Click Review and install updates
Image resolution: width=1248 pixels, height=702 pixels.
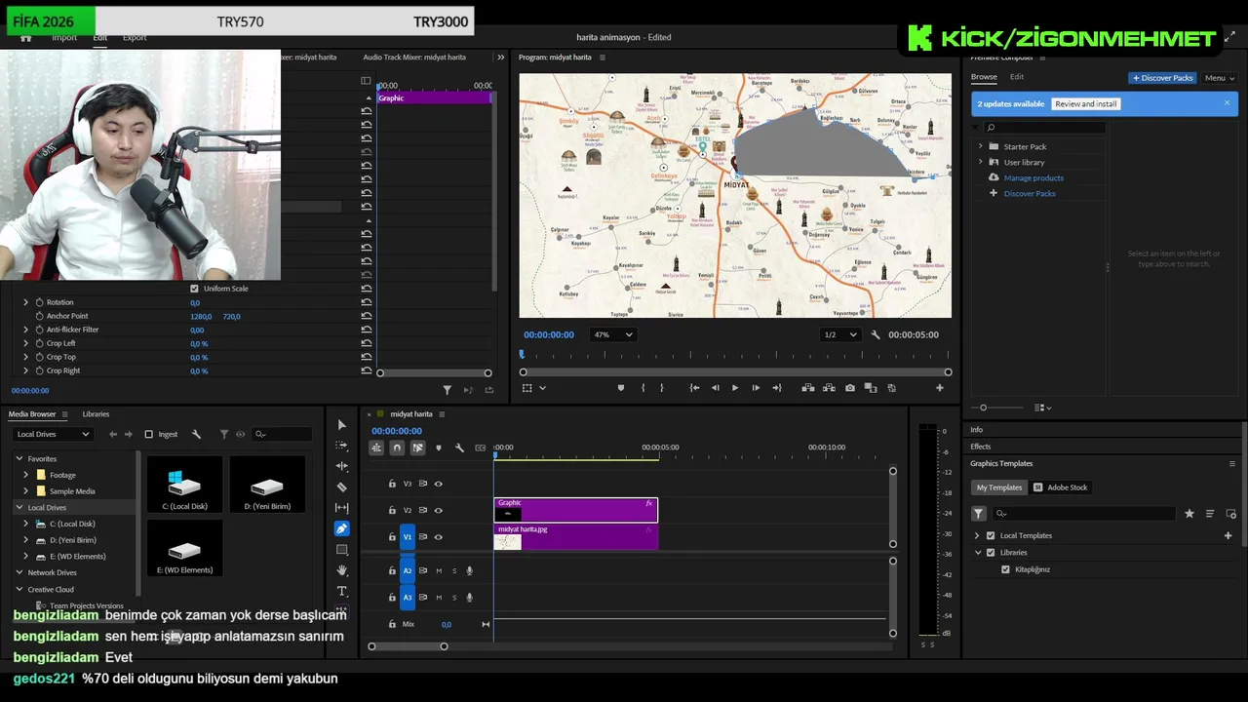(x=1085, y=103)
